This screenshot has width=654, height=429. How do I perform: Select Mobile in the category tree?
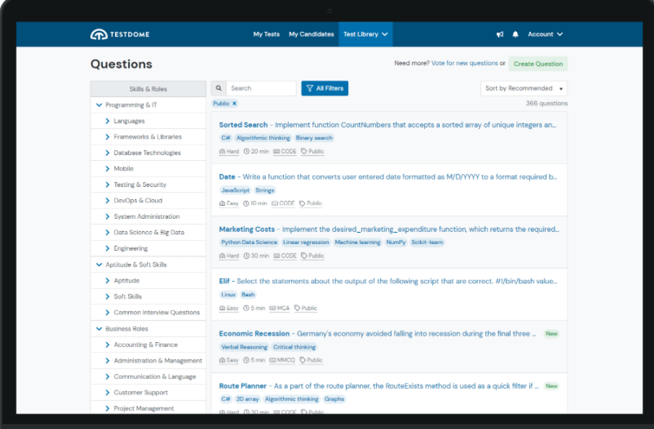[123, 169]
